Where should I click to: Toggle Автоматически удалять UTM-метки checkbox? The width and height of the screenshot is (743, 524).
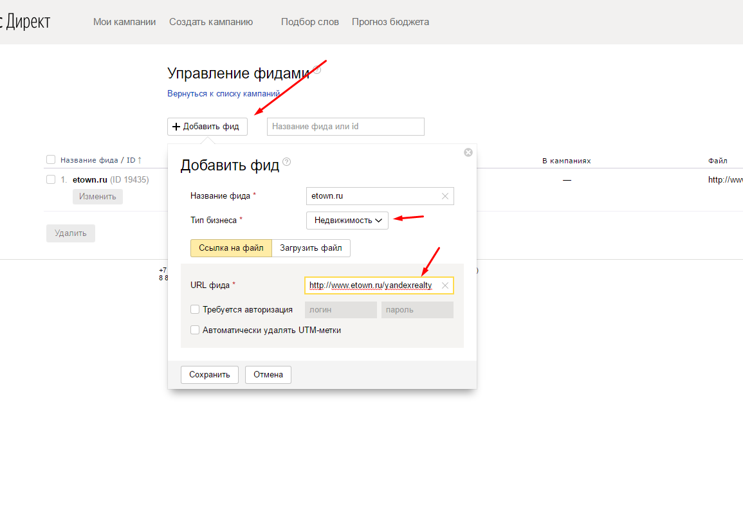pos(195,330)
